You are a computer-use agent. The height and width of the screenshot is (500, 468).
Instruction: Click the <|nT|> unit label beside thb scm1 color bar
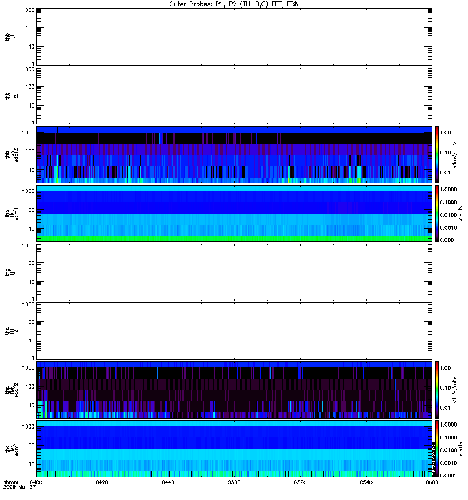[460, 213]
